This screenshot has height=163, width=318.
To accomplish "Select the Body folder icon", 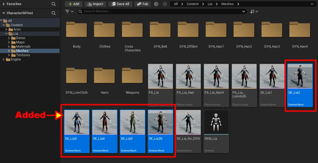I will pos(77,29).
